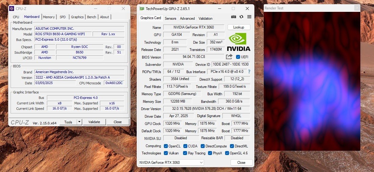
Task: Click the PCI-Express 5.0 Bus Specs field
Action: pyautogui.click(x=79, y=39)
